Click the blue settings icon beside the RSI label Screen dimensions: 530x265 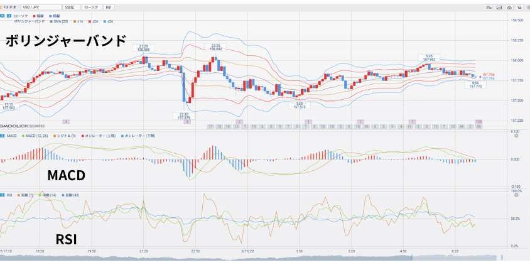point(3,195)
